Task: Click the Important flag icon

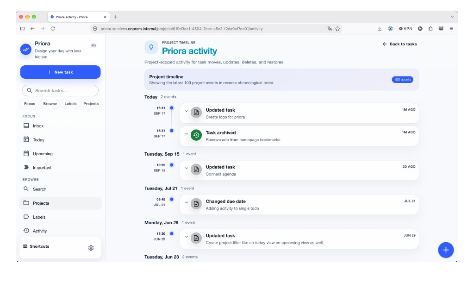Action: (26, 167)
